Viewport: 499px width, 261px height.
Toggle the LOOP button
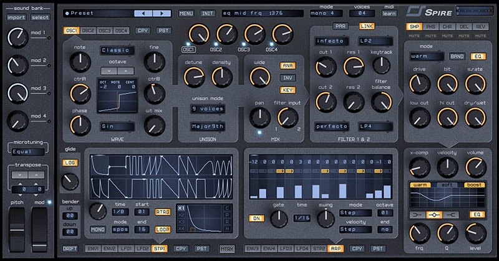point(162,229)
